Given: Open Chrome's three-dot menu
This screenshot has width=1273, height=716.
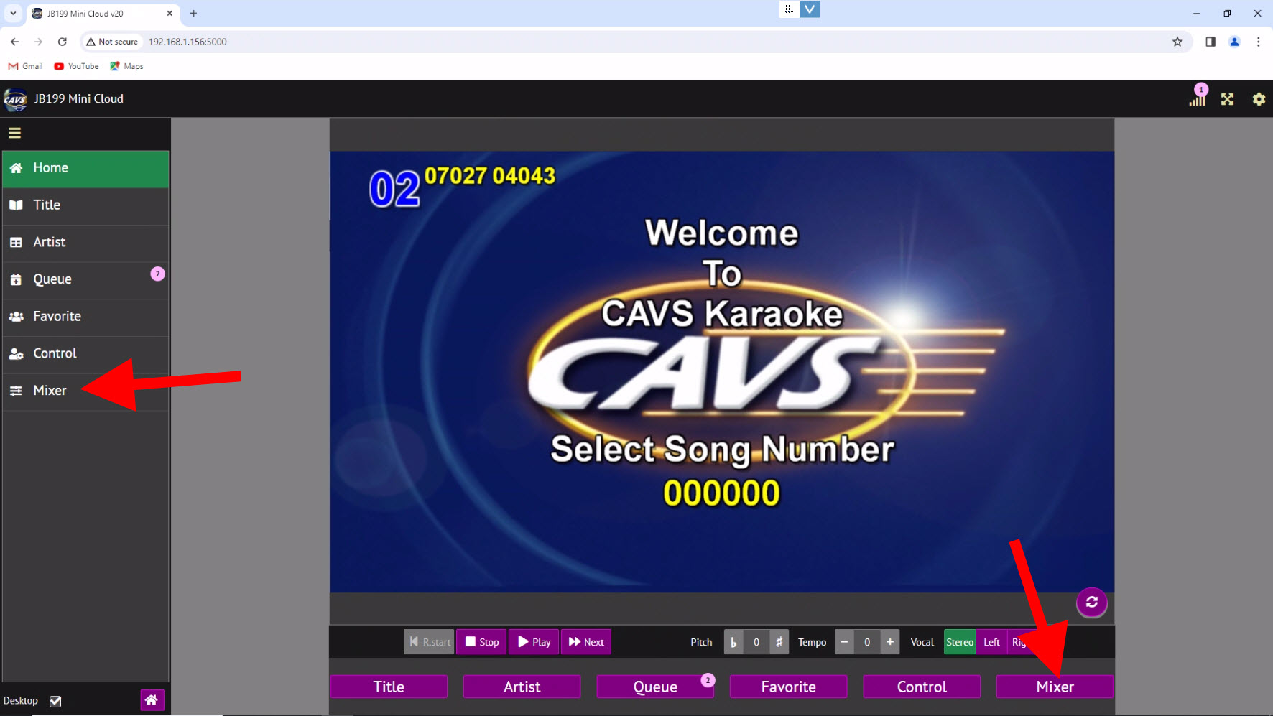Looking at the screenshot, I should point(1258,42).
